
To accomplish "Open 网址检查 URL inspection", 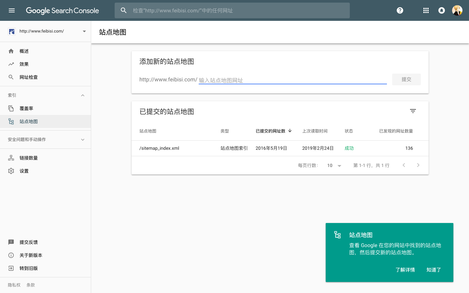I will (x=45, y=77).
